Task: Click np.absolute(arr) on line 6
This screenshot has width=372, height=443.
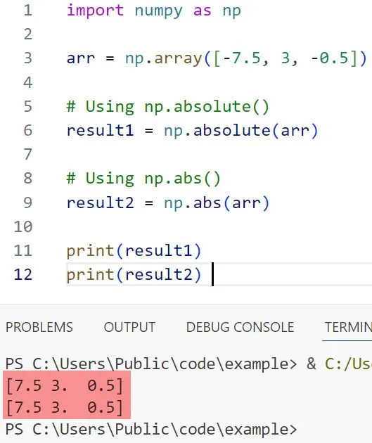Action: tap(241, 131)
